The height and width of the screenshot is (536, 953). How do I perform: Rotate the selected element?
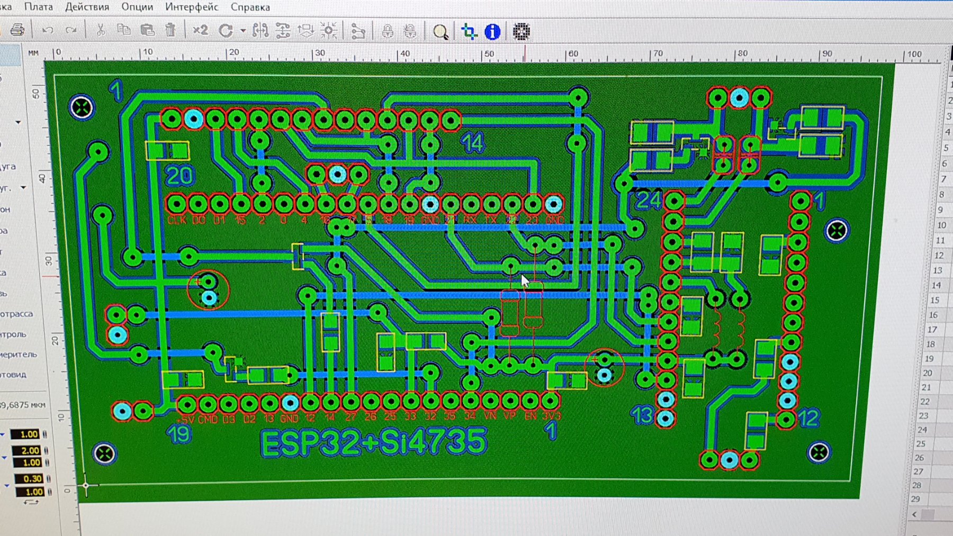[x=226, y=31]
